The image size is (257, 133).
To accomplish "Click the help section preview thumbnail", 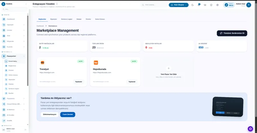I will pos(228,106).
